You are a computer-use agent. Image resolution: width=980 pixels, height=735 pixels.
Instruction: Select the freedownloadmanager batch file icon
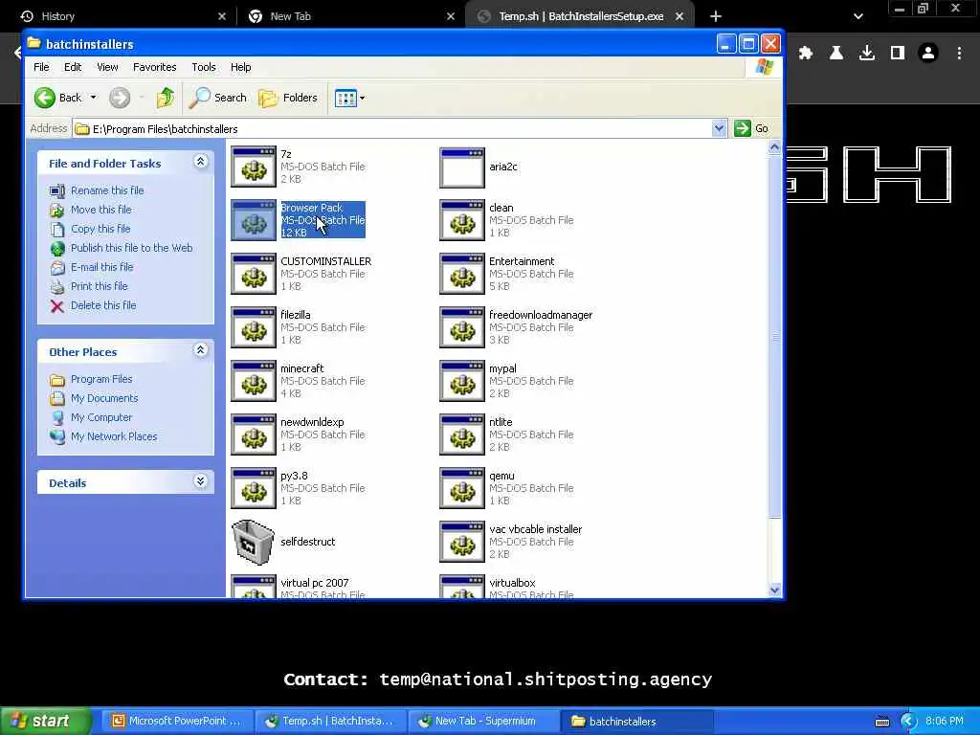coord(462,327)
